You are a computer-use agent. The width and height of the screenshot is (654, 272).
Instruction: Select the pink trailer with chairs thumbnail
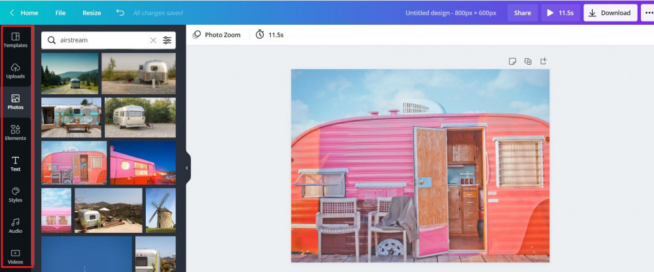(x=74, y=163)
